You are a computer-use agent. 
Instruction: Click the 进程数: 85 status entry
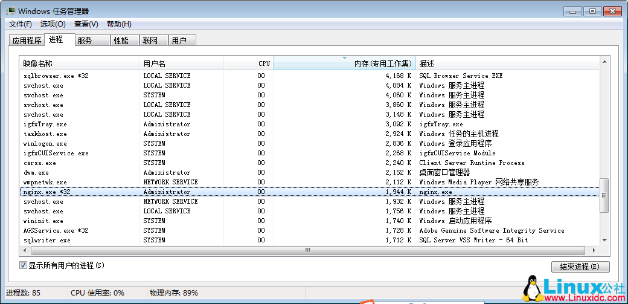[x=23, y=293]
